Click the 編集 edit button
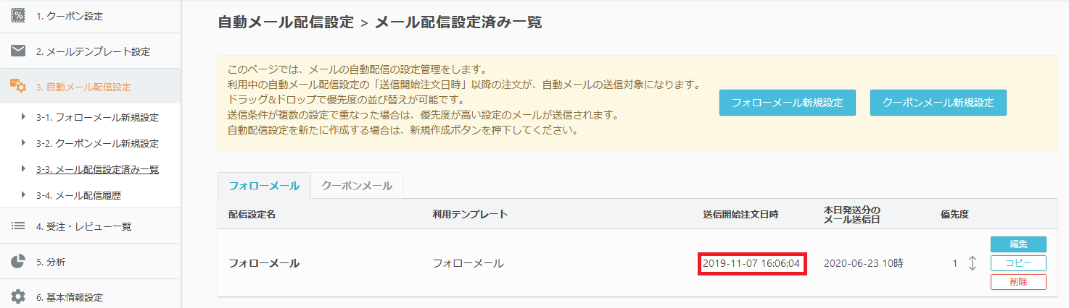This screenshot has width=1069, height=308. (x=1018, y=244)
